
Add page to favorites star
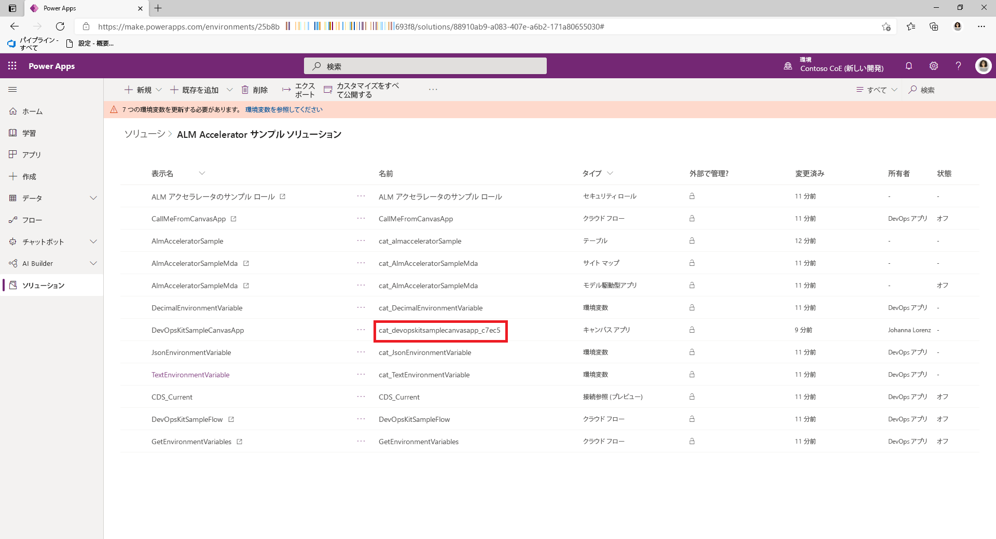point(886,26)
